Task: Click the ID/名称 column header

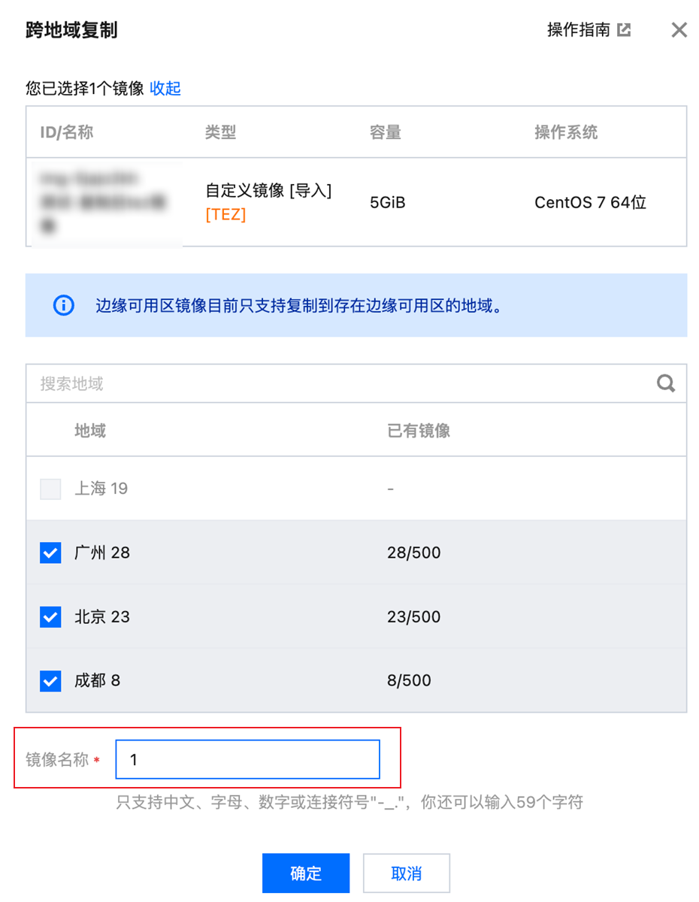Action: click(67, 132)
